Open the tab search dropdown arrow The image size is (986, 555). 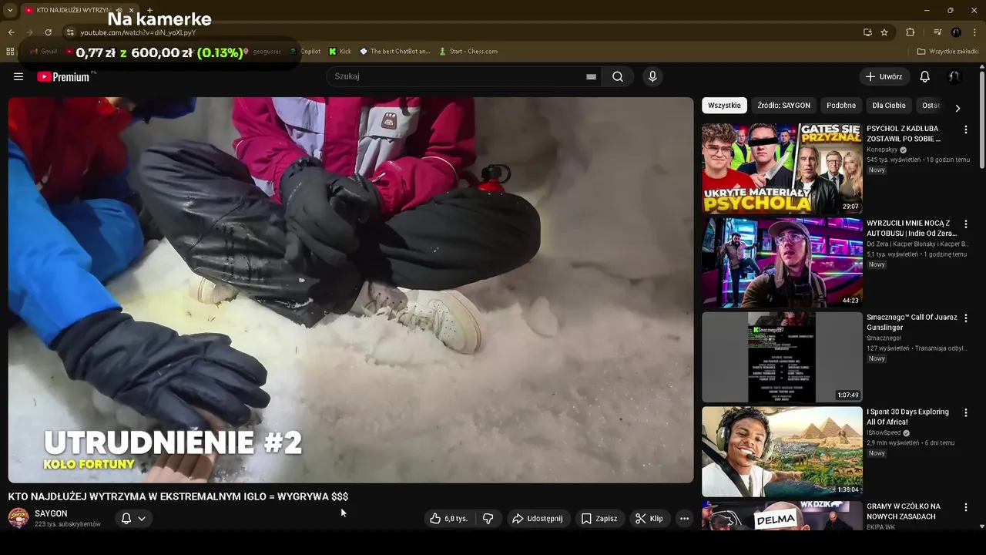click(x=10, y=10)
